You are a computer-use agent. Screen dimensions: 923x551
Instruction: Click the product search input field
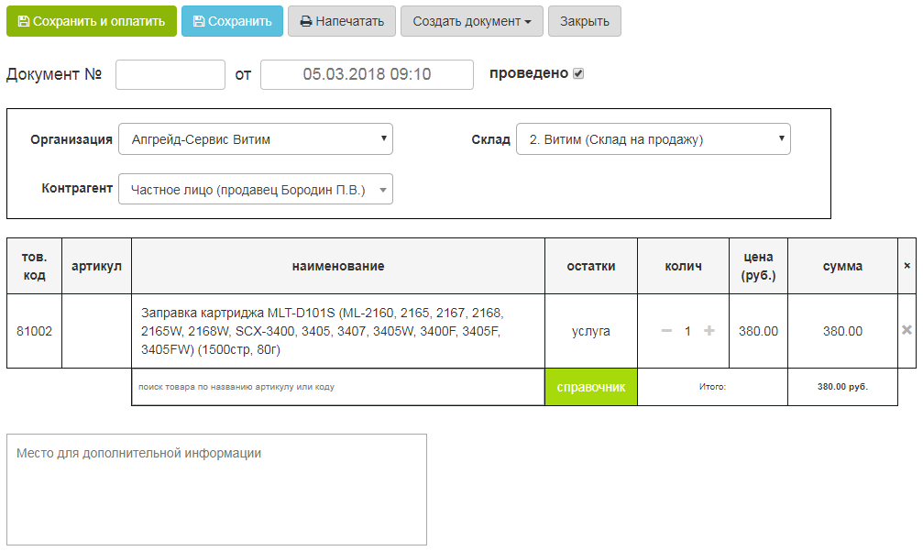[337, 387]
